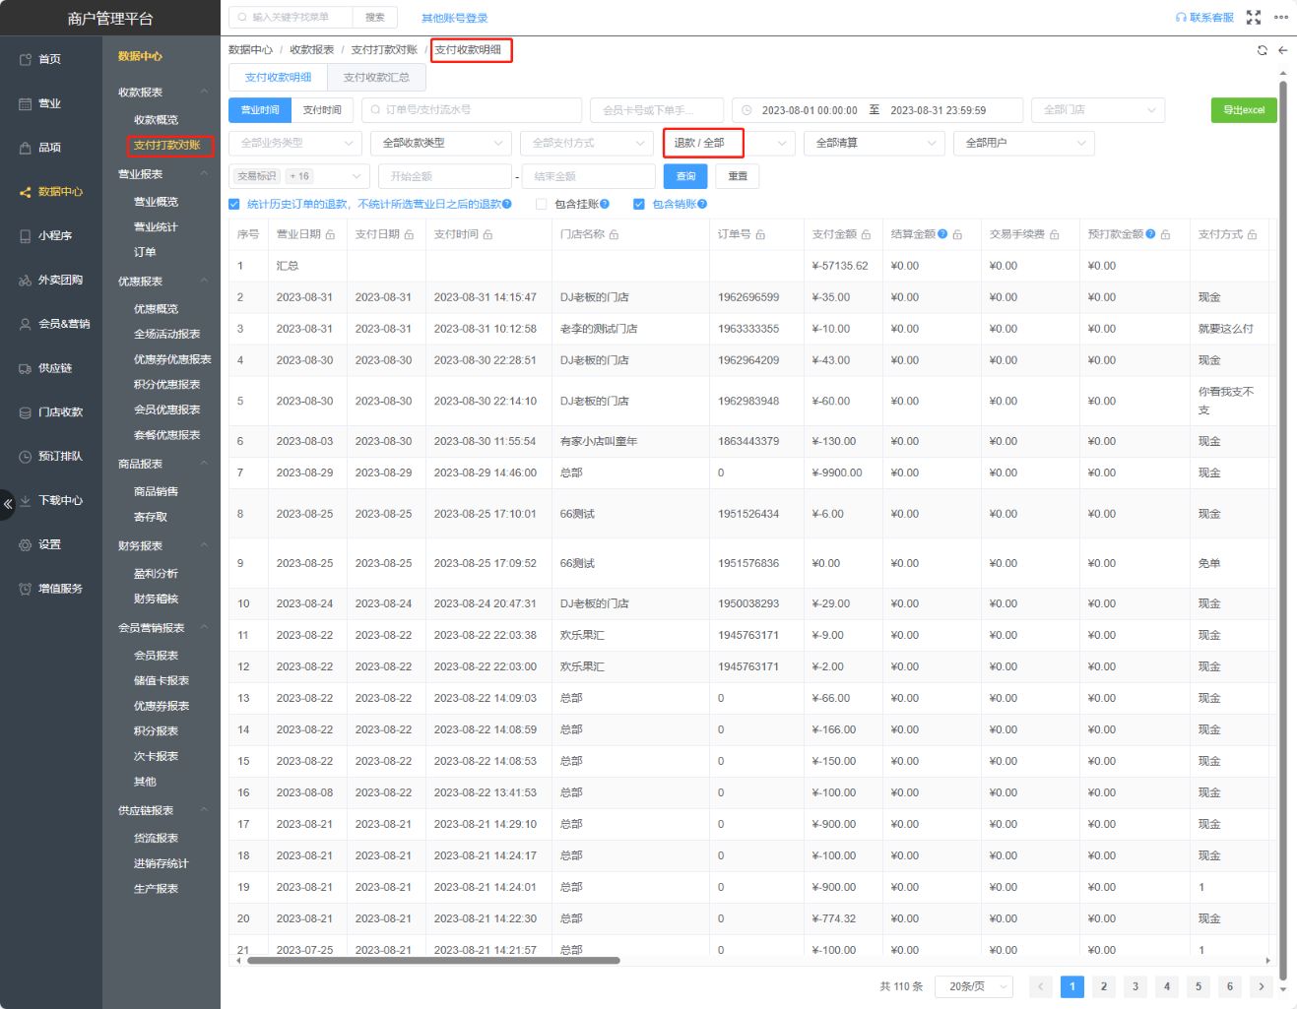Click lock icon next to 门店名称 column

[x=614, y=235]
